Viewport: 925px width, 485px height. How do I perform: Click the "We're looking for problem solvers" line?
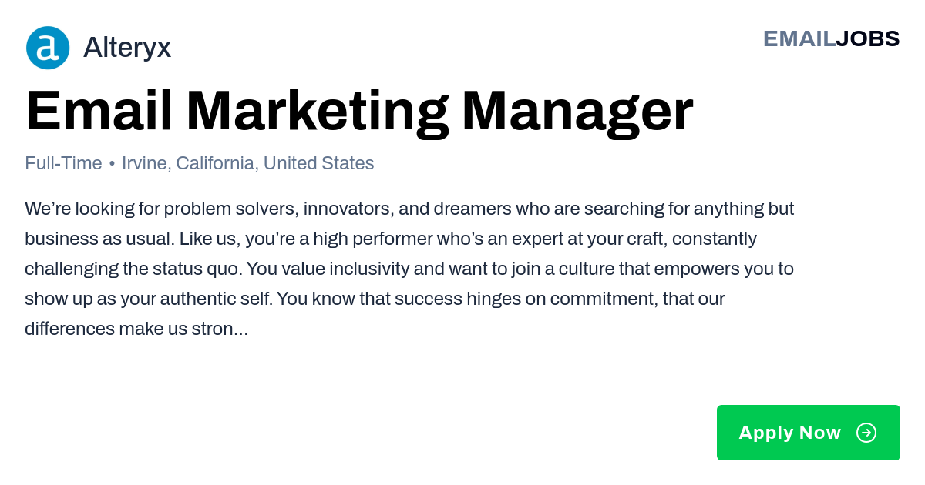[409, 209]
